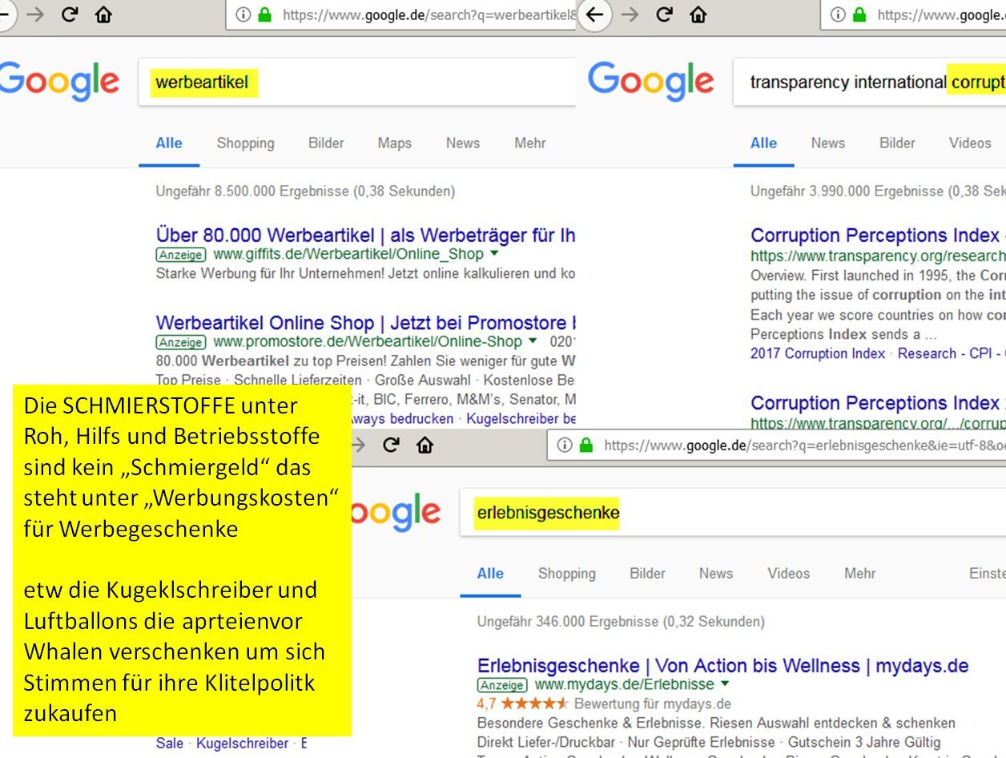Focus the 'werbeartikel' Google search field

click(357, 82)
